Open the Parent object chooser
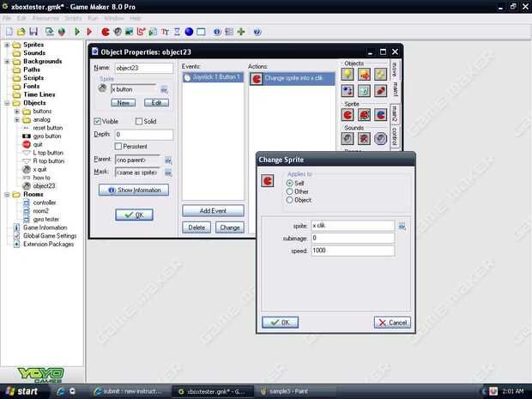Image resolution: width=532 pixels, height=399 pixels. [x=168, y=160]
